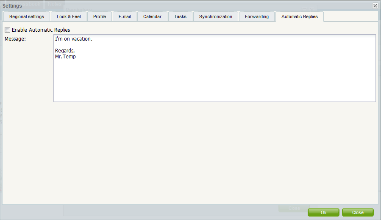Click the 'I'm on vacation.' message line

click(x=74, y=39)
